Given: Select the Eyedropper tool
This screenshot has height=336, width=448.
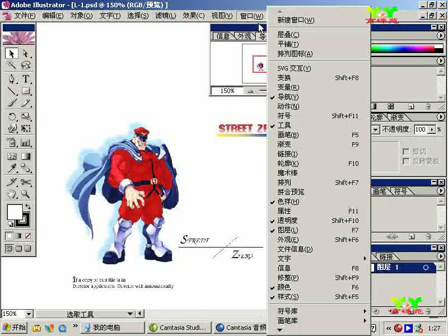Looking at the screenshot, I should click(11, 168).
